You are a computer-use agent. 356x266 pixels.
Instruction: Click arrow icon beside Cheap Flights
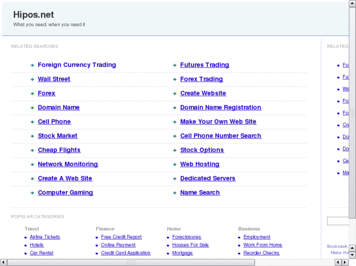coord(32,150)
